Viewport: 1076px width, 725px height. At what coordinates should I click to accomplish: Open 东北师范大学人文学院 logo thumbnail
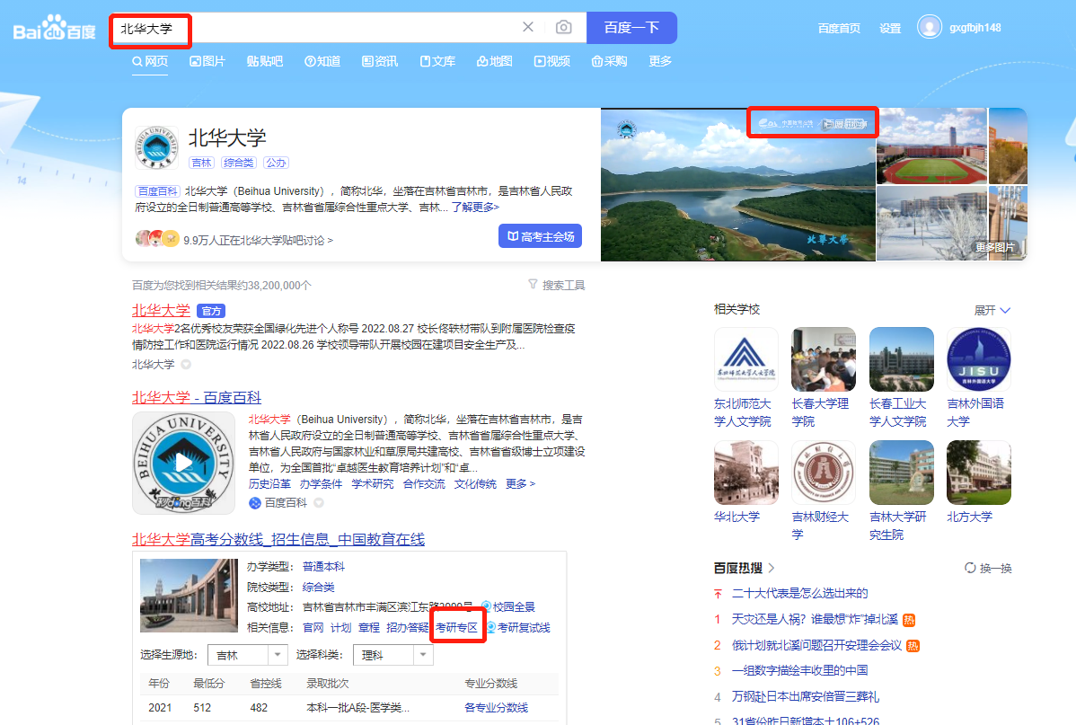[x=746, y=359]
